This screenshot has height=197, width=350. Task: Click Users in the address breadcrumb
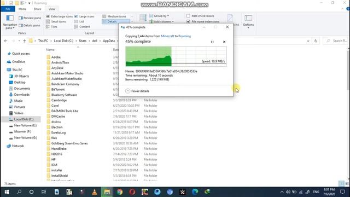pyautogui.click(x=83, y=41)
